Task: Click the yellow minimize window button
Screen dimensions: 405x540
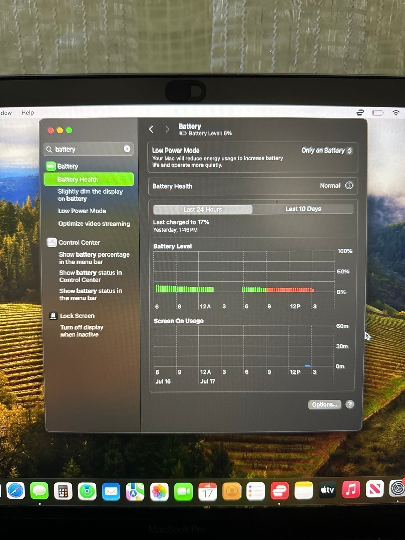Action: (x=60, y=130)
